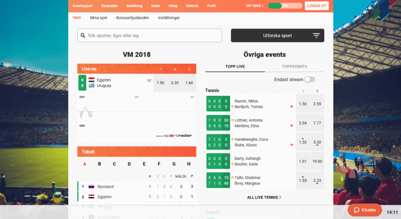Image resolution: width=401 pixels, height=219 pixels.
Task: Select group A in the Tabell
Action: pyautogui.click(x=85, y=164)
